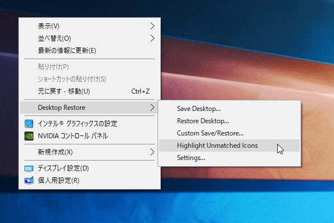This screenshot has height=223, width=334.
Task: Click the NVIDIA logo icon
Action: click(x=29, y=136)
